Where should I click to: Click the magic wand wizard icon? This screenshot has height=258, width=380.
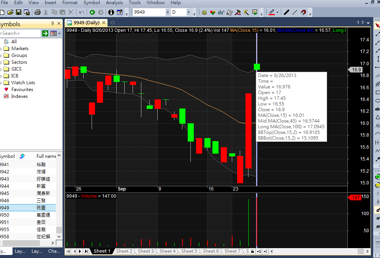[x=246, y=13]
